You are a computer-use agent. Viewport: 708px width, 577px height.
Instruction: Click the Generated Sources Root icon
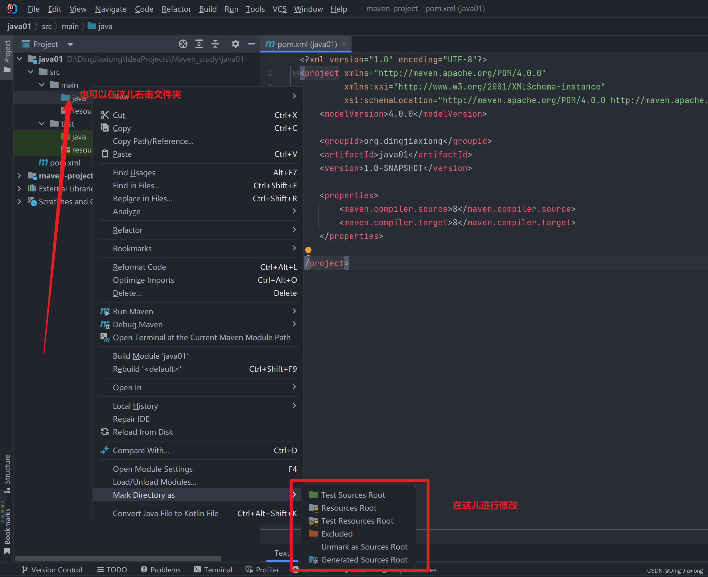313,560
